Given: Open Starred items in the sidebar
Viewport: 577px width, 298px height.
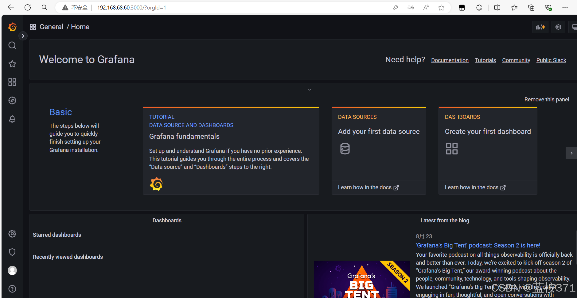Looking at the screenshot, I should 12,64.
